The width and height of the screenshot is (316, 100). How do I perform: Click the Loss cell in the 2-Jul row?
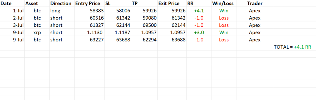pyautogui.click(x=224, y=18)
